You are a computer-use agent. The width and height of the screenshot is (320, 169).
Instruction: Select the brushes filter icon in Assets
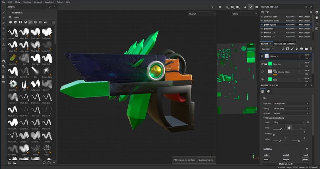point(30,22)
